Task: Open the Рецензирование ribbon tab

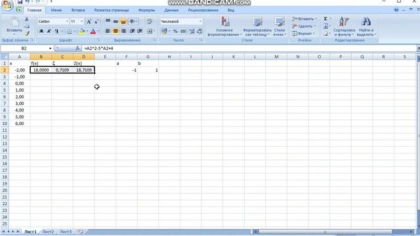Action: [203, 10]
